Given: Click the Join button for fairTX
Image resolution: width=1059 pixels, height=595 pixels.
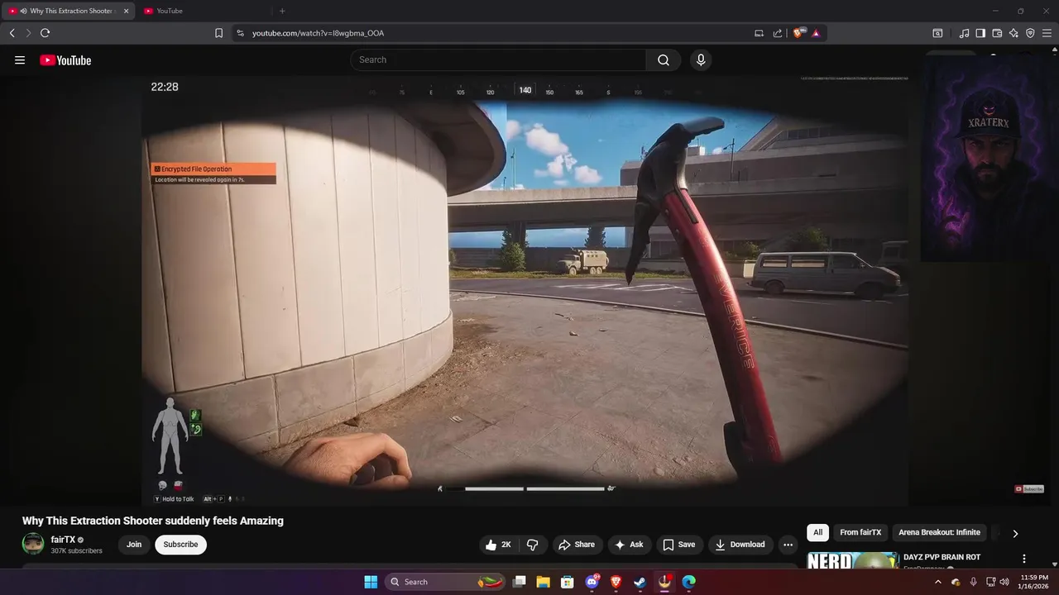Looking at the screenshot, I should (134, 545).
